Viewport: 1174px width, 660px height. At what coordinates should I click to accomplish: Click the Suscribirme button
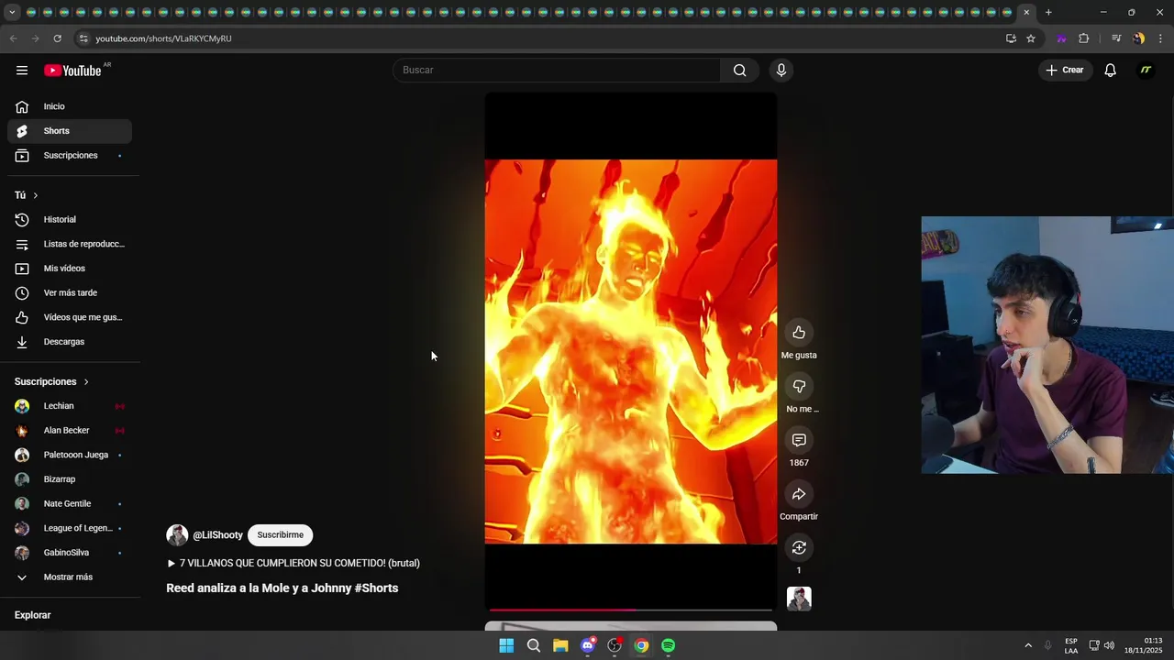click(280, 535)
